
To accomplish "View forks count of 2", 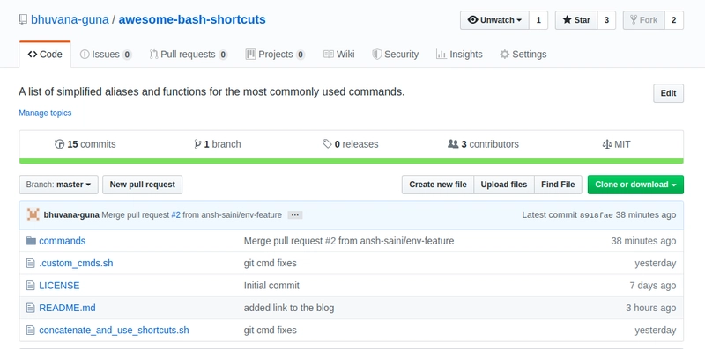I will [x=674, y=20].
